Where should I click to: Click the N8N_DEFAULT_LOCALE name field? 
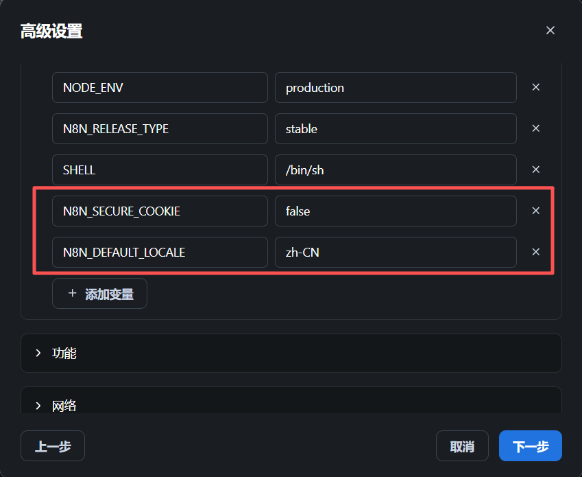[160, 253]
